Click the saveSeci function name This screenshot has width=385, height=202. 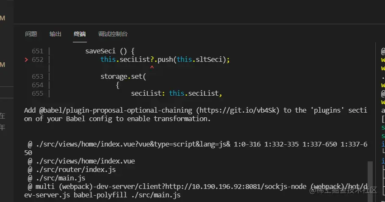tap(100, 51)
